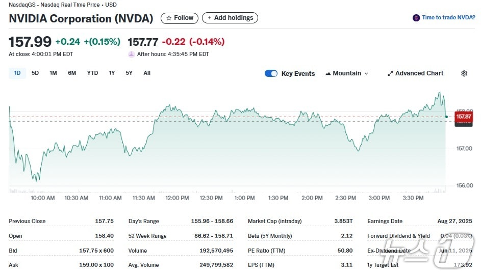
Task: Open the Time to trade NVDA link
Action: tap(448, 18)
